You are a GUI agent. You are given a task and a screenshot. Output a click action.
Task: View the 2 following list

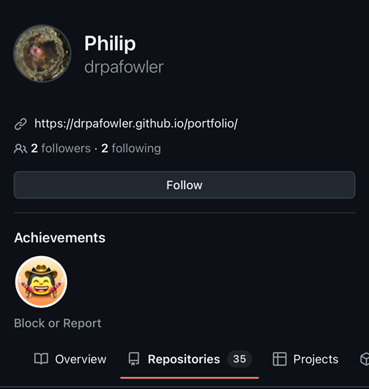(x=131, y=148)
